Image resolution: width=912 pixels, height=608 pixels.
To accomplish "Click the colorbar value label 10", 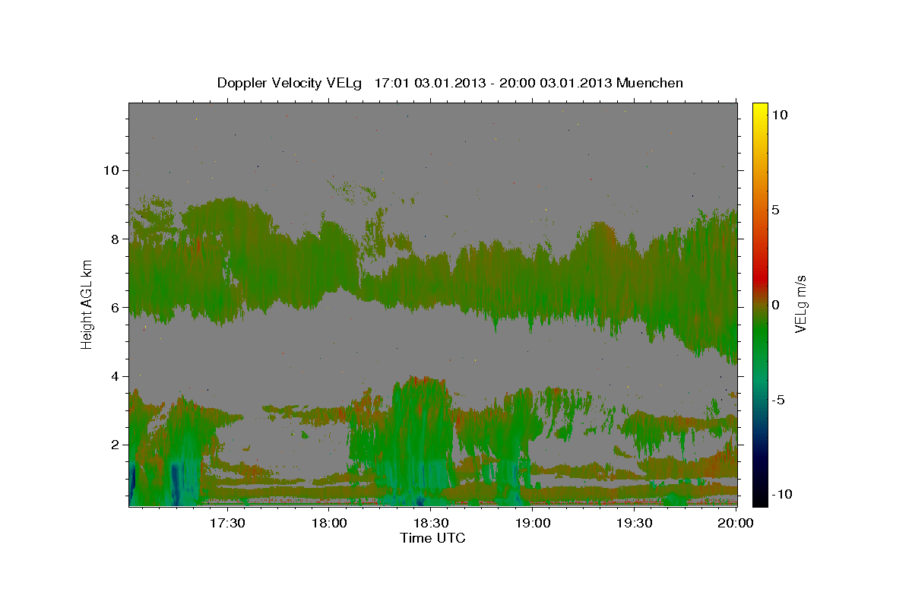I will click(779, 115).
